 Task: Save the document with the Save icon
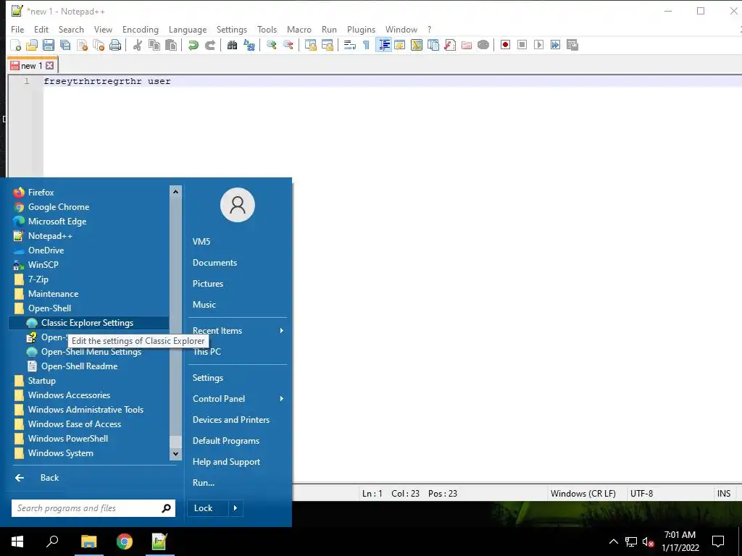[49, 45]
